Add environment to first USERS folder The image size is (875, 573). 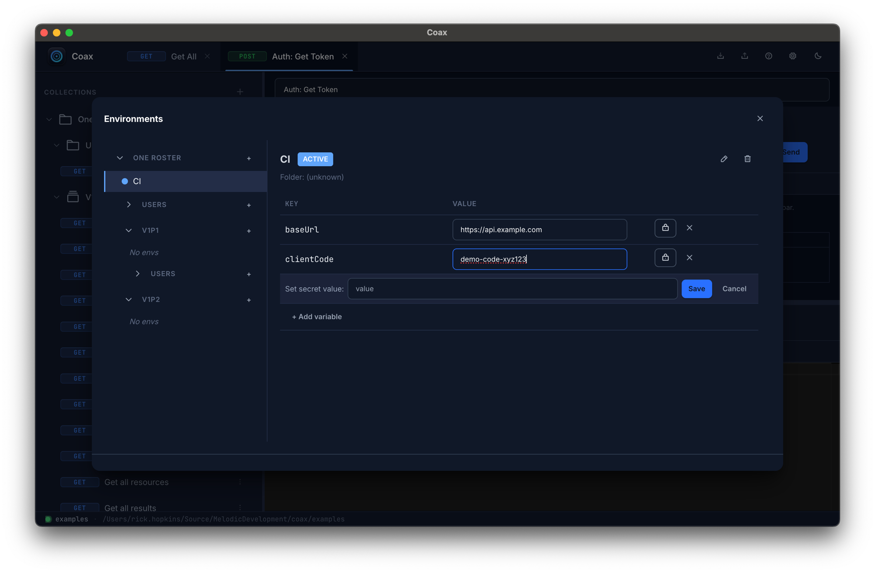click(249, 205)
